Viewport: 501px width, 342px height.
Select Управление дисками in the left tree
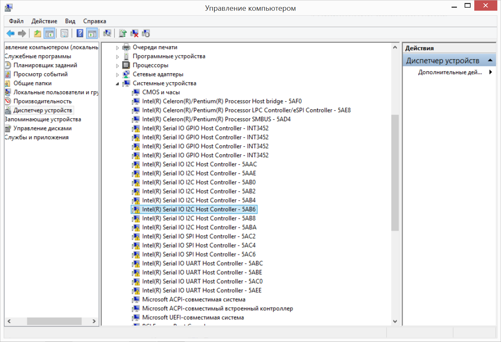point(42,128)
